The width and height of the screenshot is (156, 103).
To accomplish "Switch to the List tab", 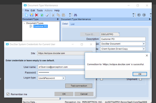I will pos(73,24).
